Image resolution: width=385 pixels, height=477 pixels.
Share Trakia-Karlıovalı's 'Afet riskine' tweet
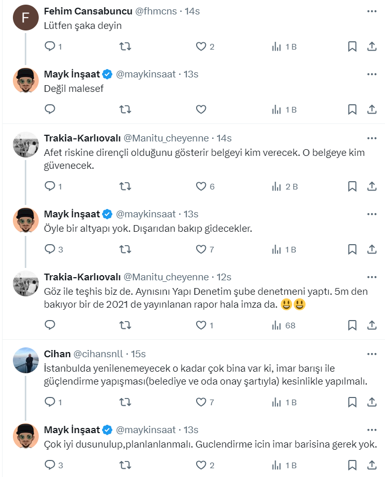pyautogui.click(x=372, y=186)
